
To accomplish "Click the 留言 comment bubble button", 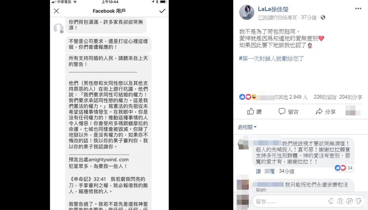I will click(x=289, y=111).
